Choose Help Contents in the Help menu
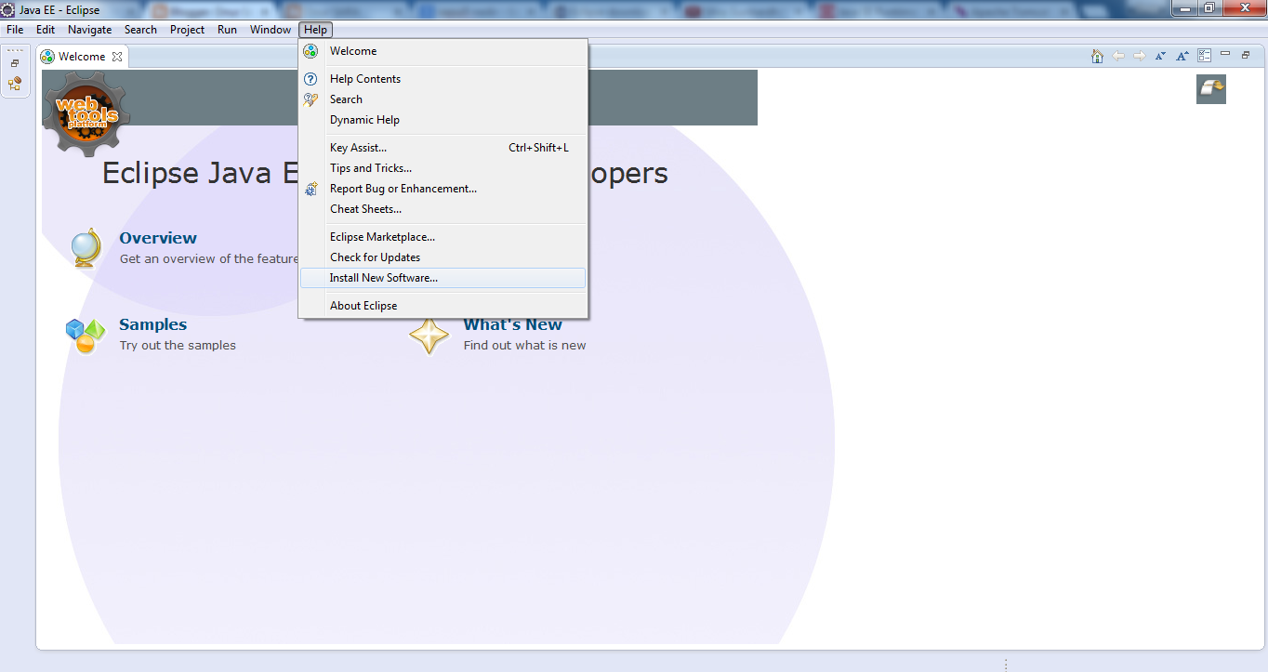The image size is (1268, 672). click(443, 79)
